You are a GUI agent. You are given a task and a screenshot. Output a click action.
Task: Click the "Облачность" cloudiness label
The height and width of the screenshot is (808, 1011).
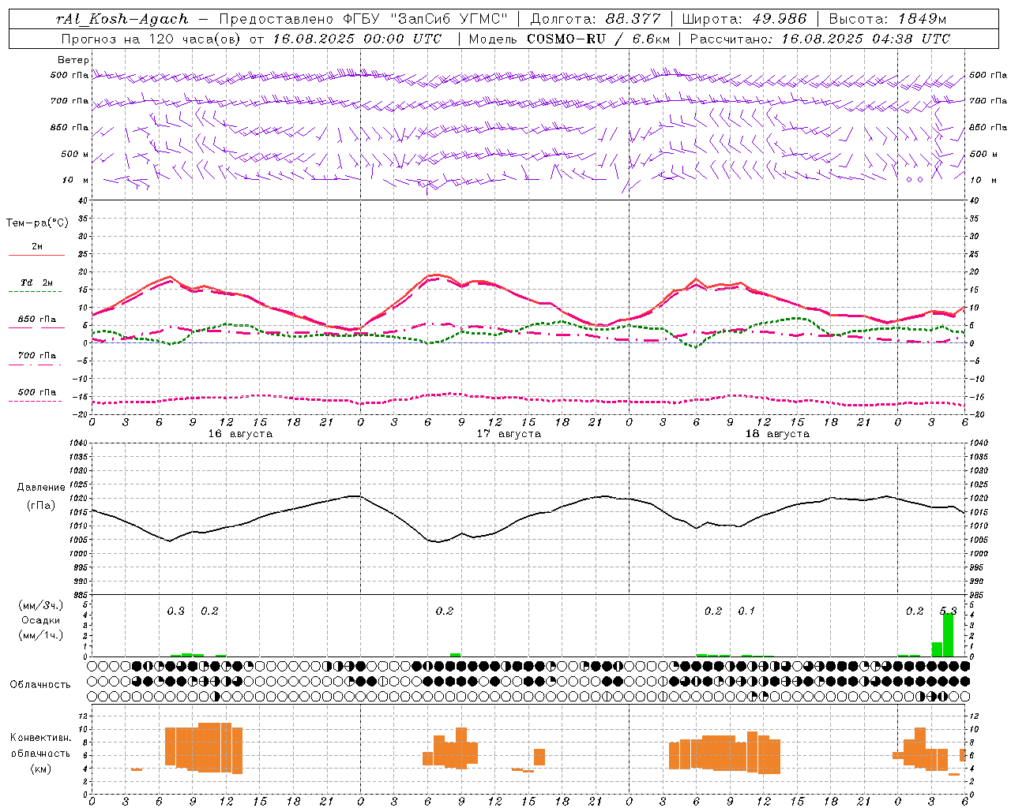tap(40, 684)
